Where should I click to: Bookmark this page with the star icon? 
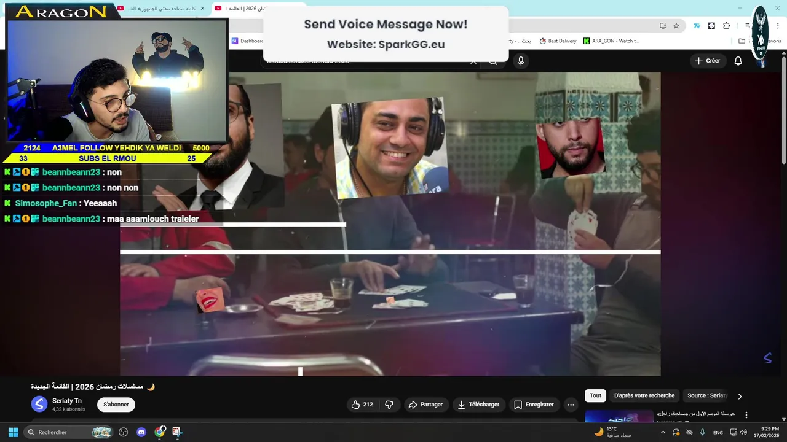coord(676,26)
